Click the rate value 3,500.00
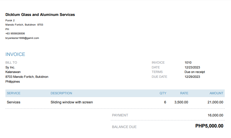231x138 pixels. click(181, 102)
